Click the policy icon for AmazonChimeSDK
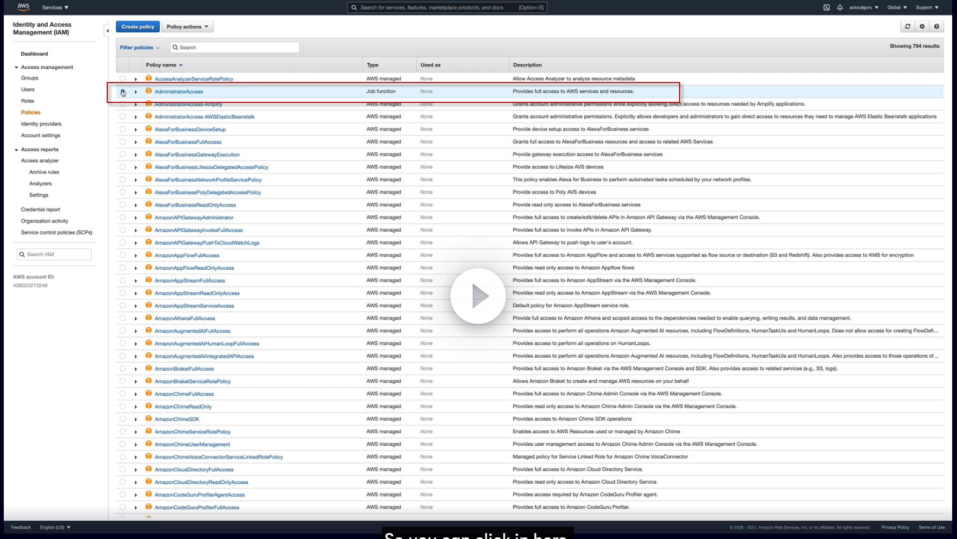This screenshot has width=957, height=539. pos(149,419)
